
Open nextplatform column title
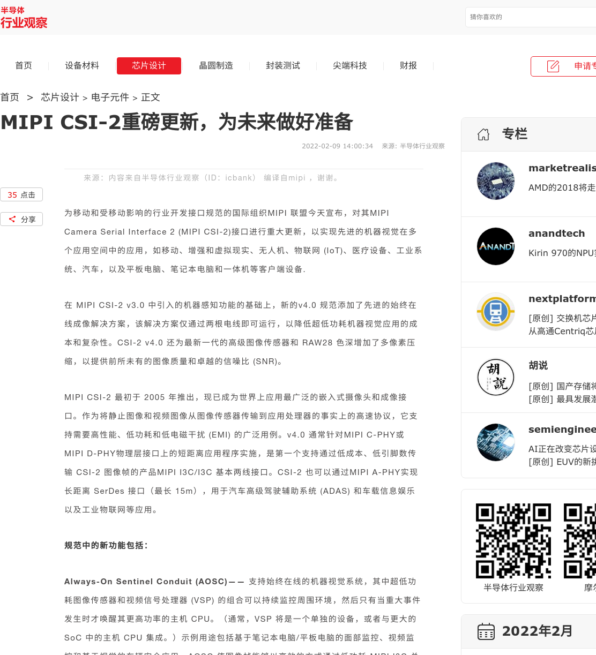[562, 299]
